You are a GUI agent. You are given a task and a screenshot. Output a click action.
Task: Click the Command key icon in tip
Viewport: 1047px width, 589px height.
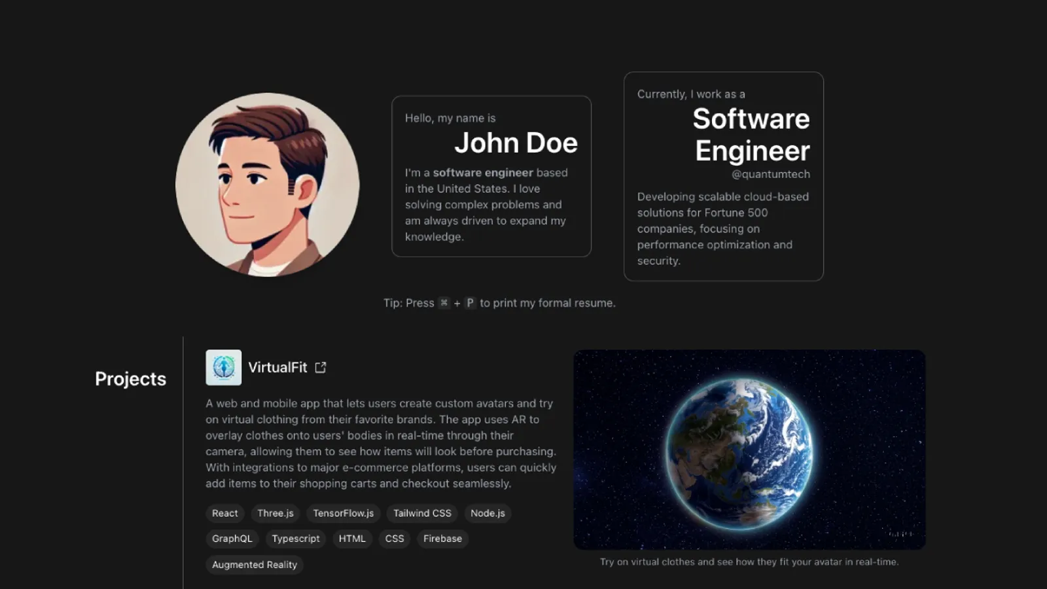point(444,303)
